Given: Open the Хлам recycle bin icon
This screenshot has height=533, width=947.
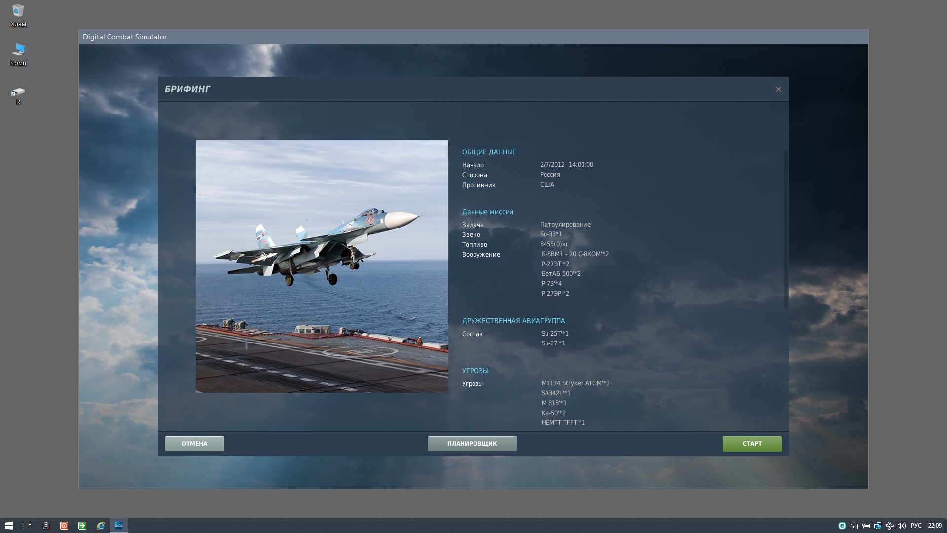Looking at the screenshot, I should [x=18, y=15].
